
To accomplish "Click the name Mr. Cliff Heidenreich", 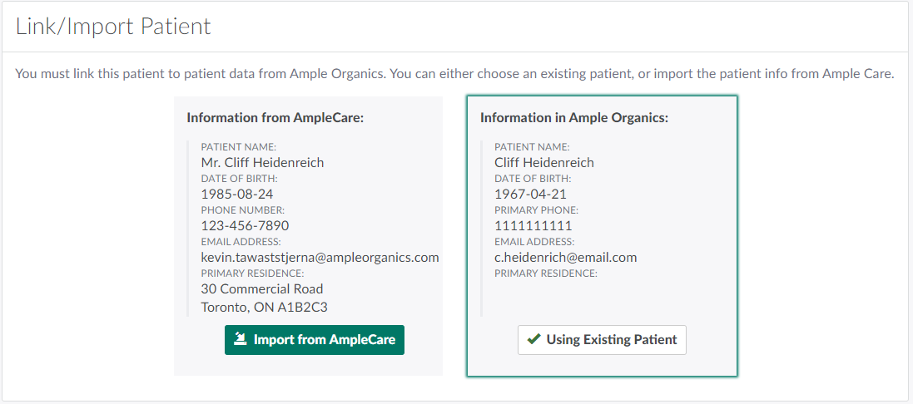I will pos(262,162).
